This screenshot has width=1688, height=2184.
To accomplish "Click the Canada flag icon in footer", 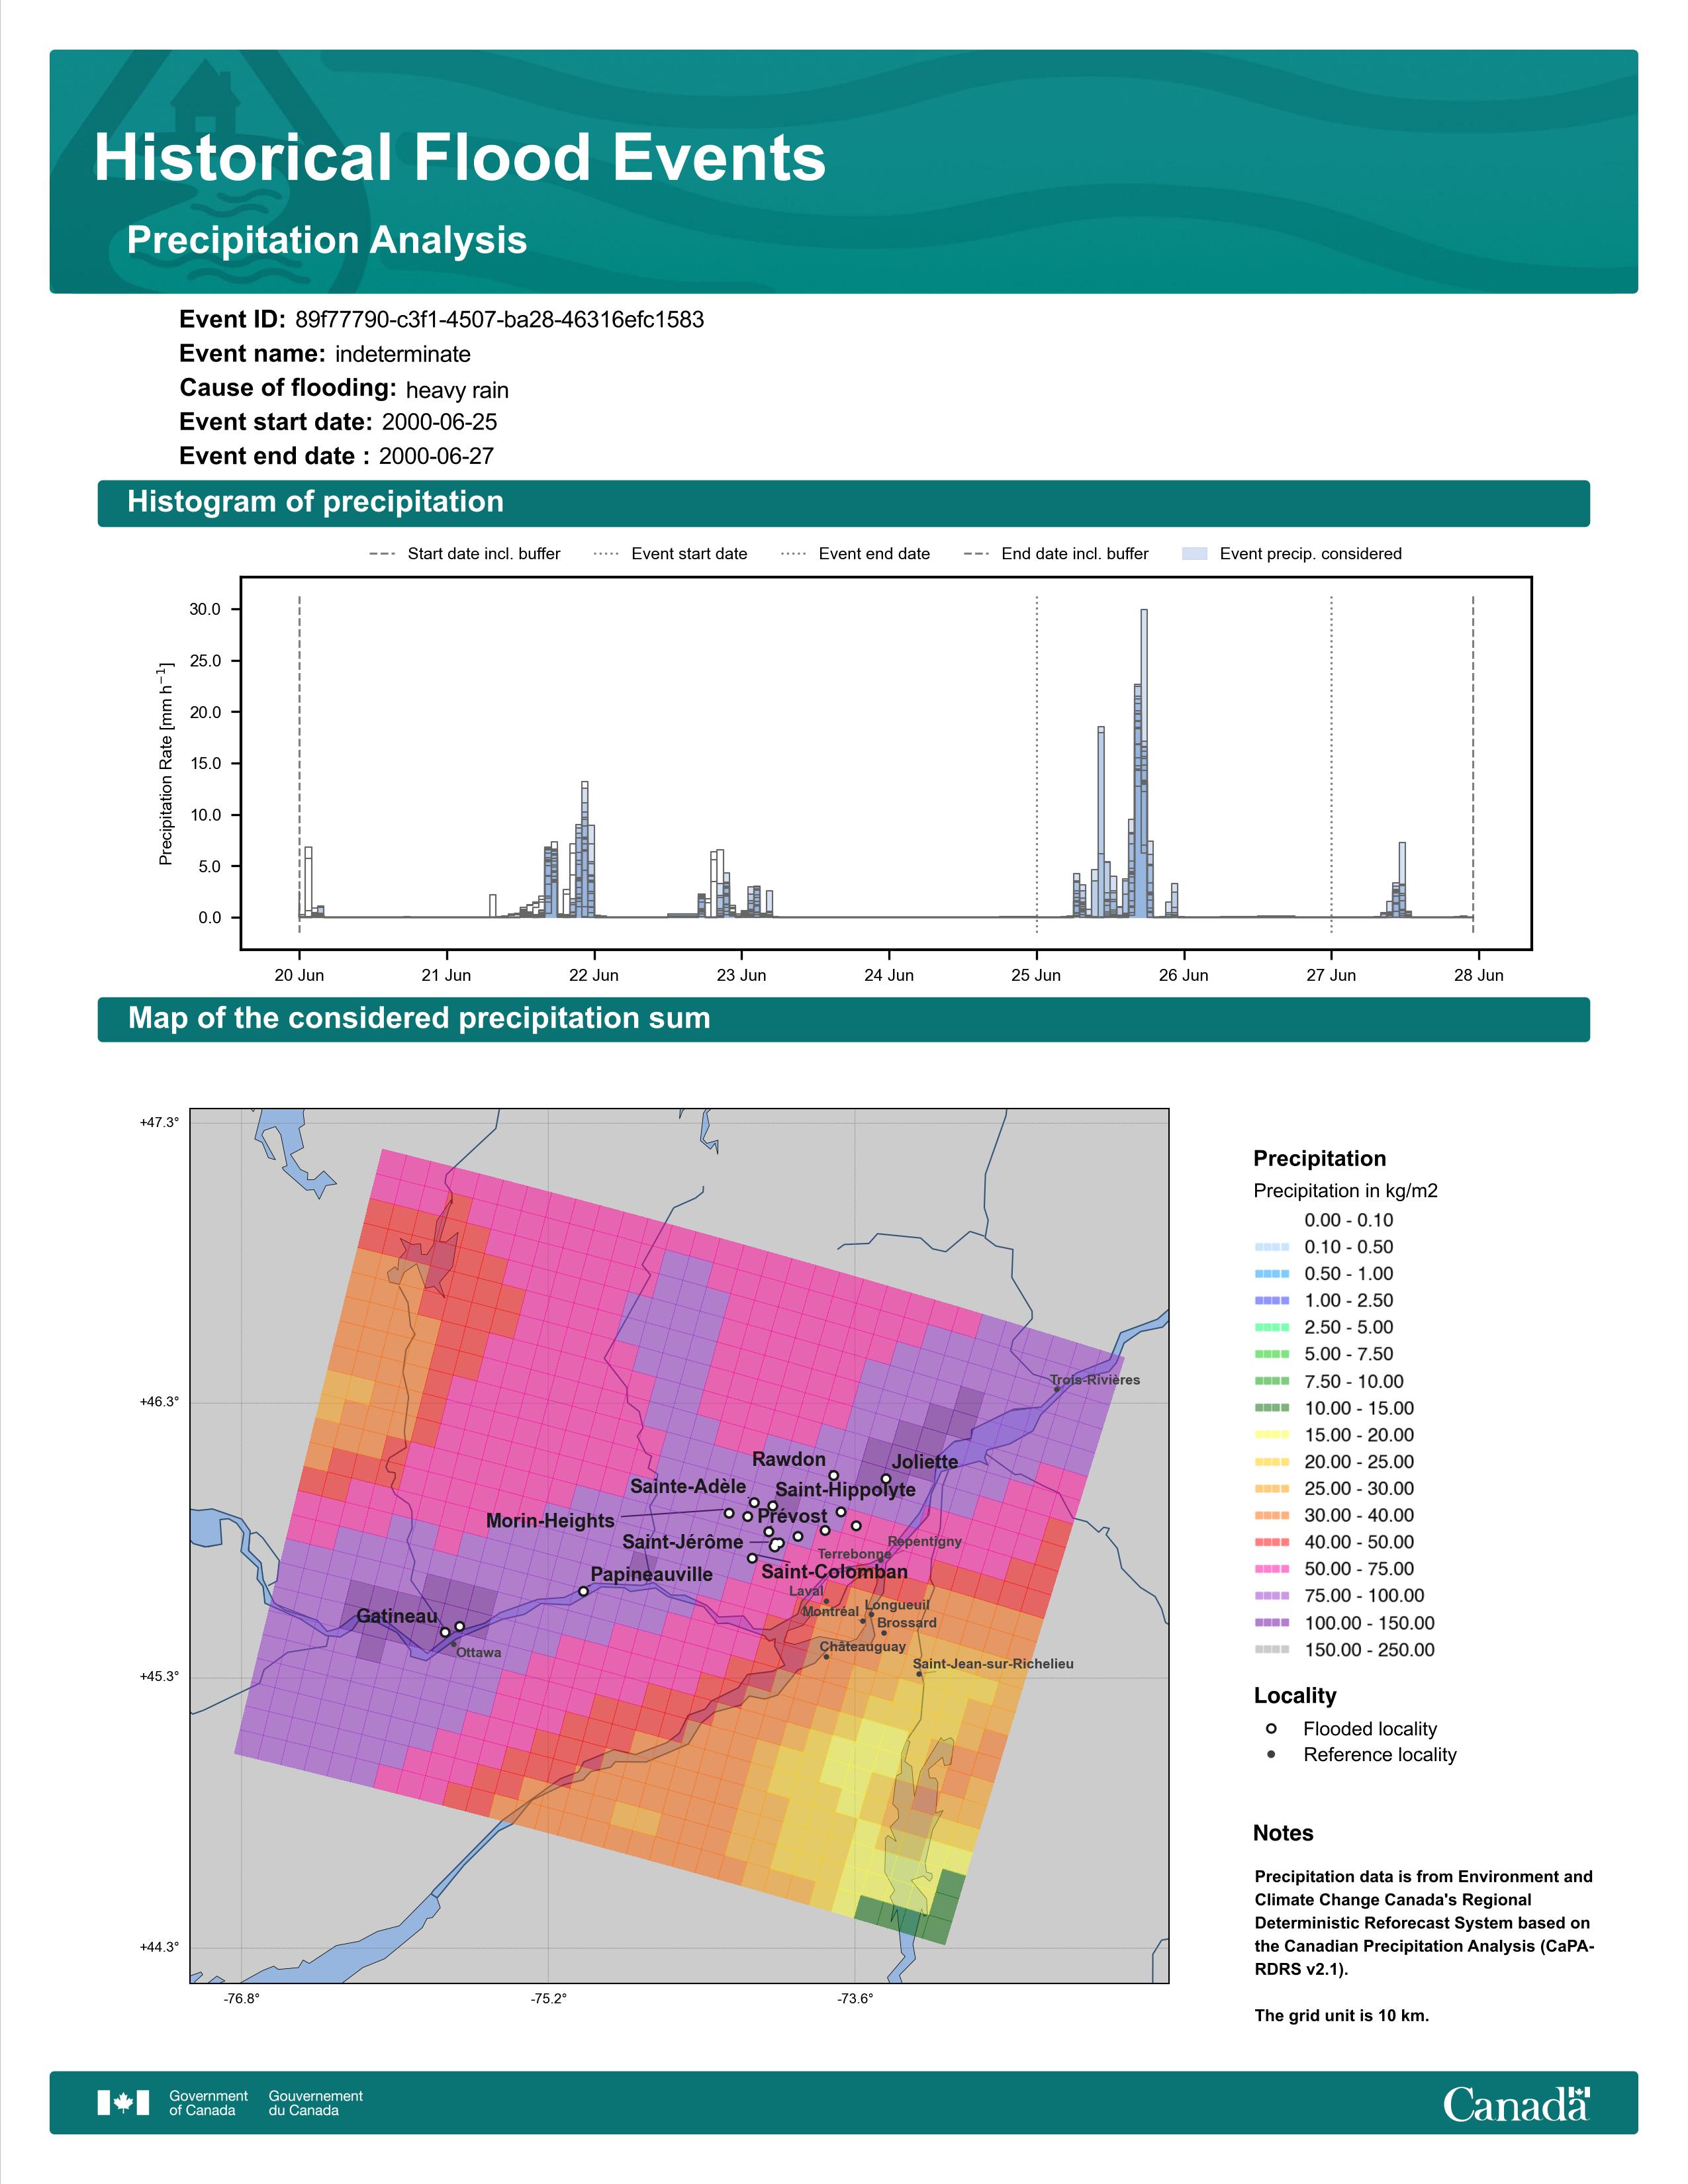I will click(123, 2103).
